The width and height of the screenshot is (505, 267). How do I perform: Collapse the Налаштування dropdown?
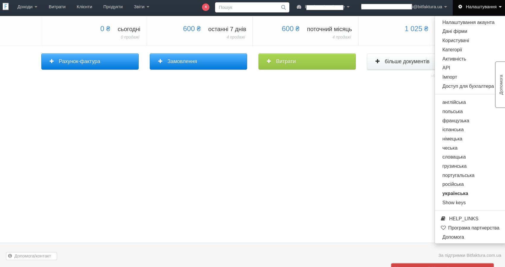click(x=479, y=7)
